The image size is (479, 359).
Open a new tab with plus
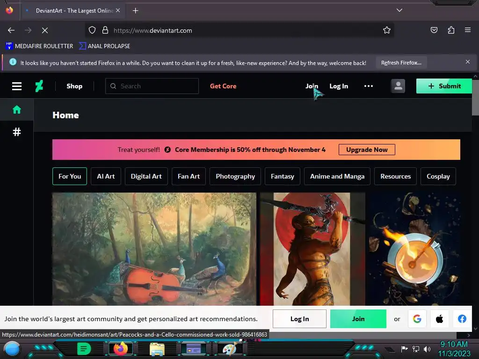click(x=135, y=11)
